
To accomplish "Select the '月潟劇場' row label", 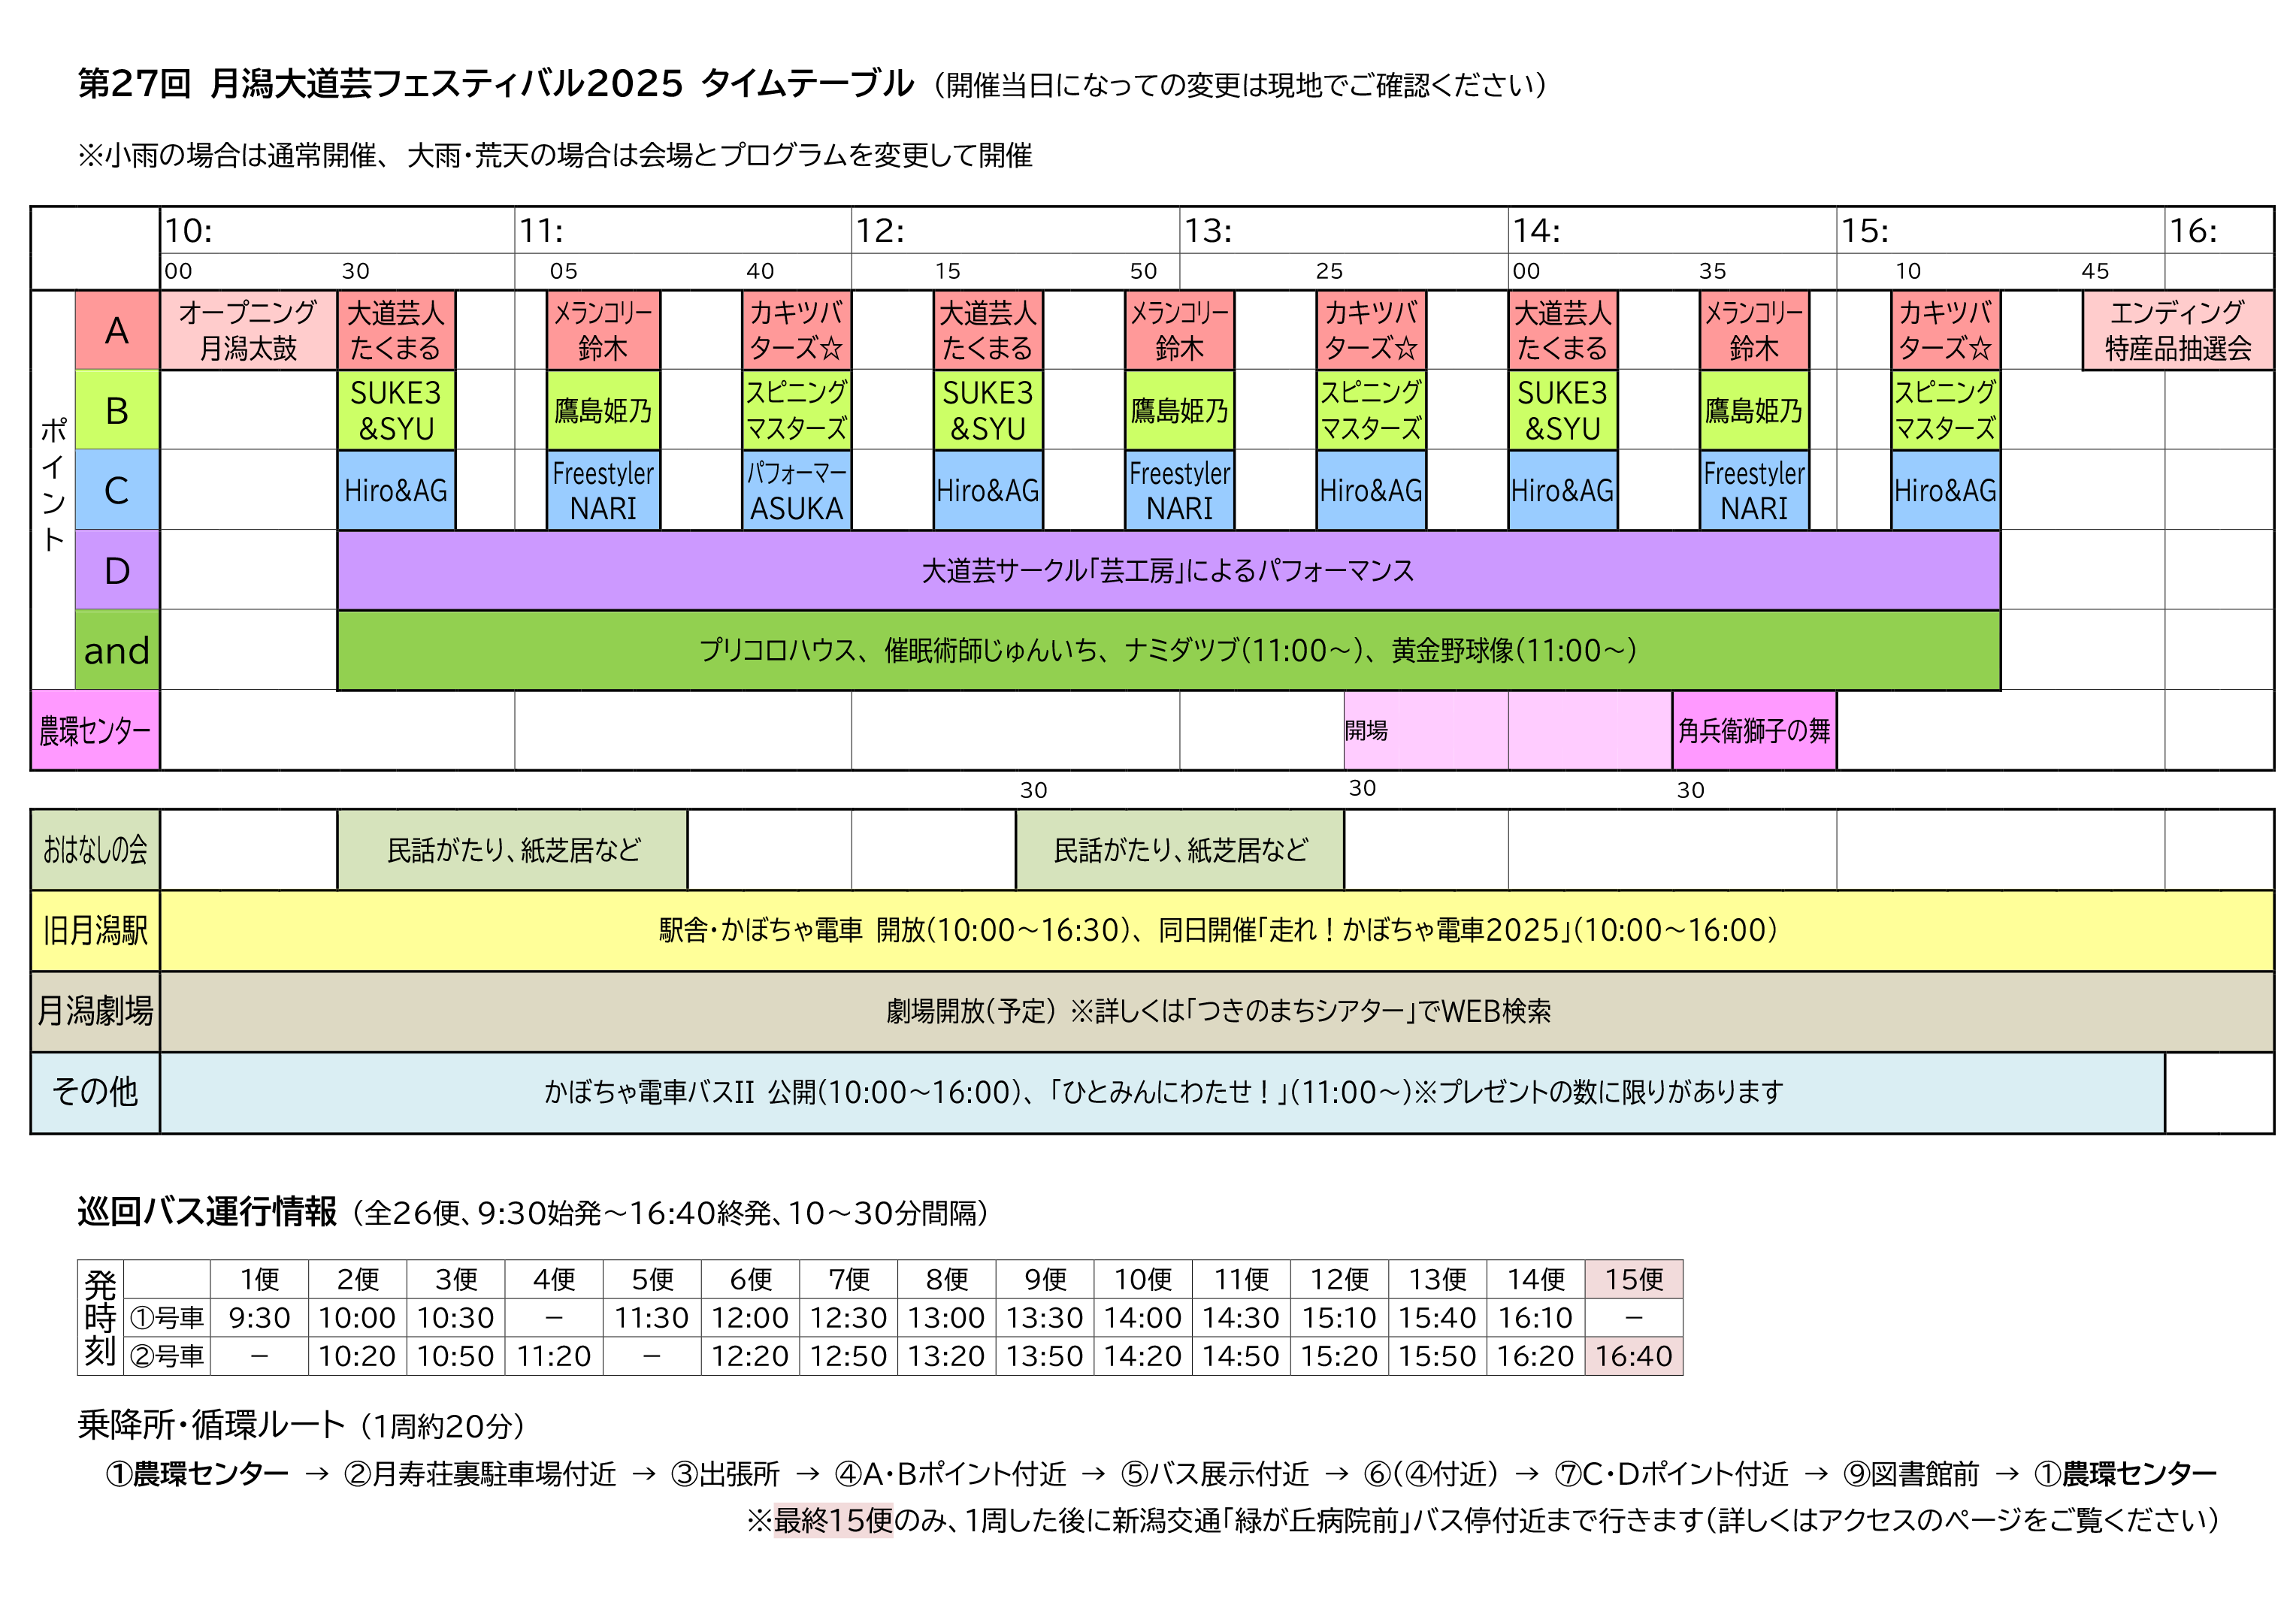I will point(95,1011).
